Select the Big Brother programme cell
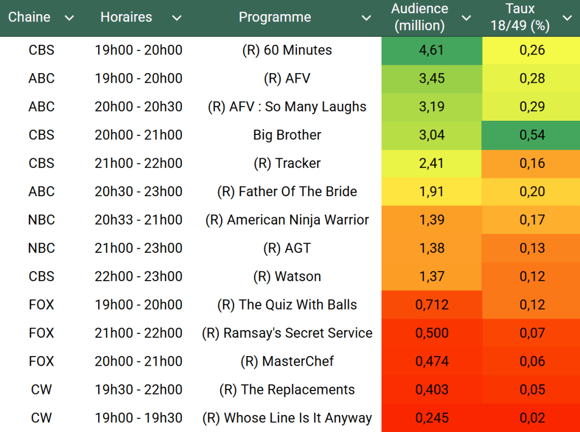580x432 pixels. 287,135
